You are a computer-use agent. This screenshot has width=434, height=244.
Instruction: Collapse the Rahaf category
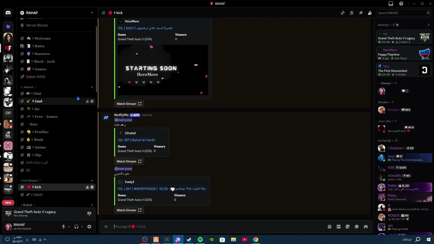[x=28, y=205]
